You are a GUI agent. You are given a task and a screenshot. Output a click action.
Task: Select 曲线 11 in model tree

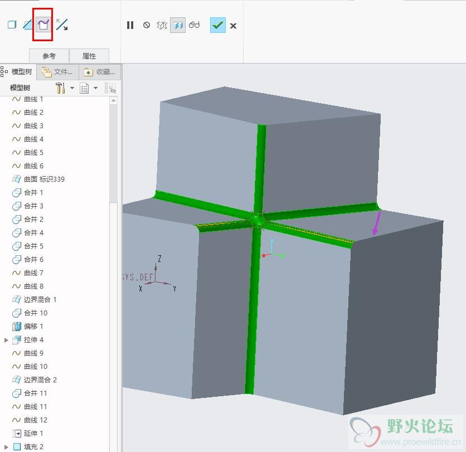pyautogui.click(x=36, y=406)
